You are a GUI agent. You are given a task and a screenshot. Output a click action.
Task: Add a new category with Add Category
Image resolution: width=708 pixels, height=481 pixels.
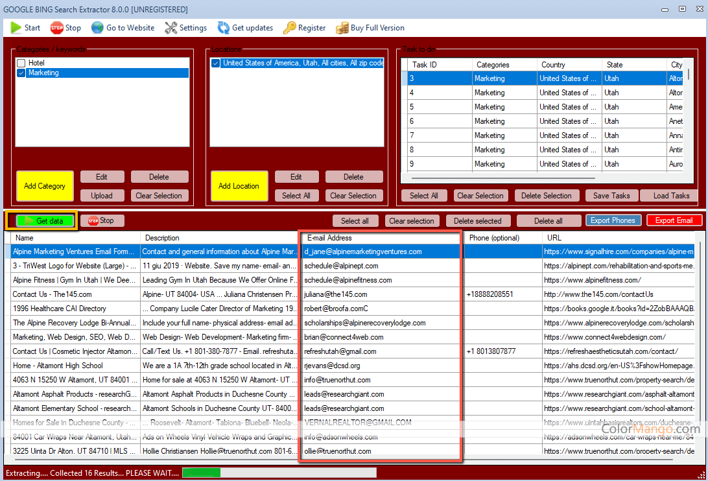[x=45, y=186]
